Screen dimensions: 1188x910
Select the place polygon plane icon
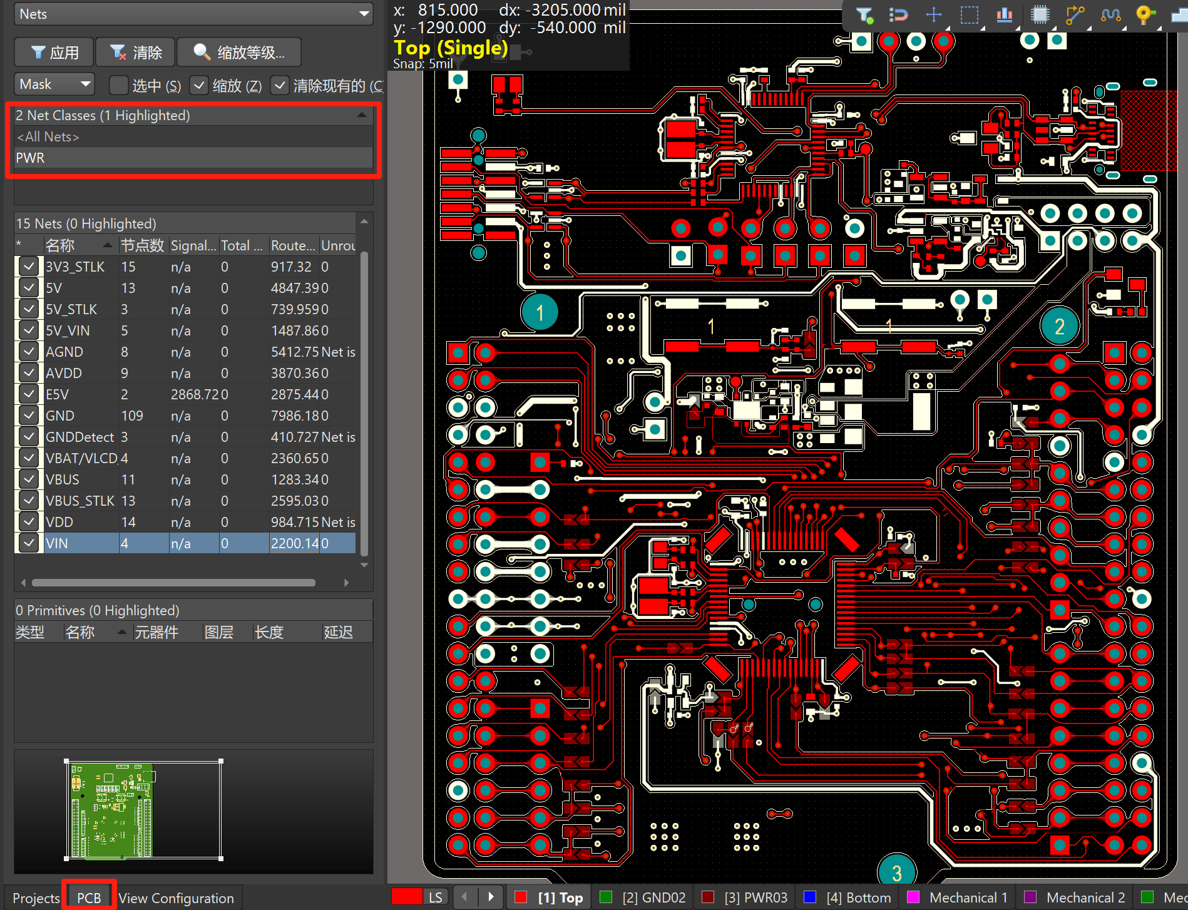(x=1179, y=14)
